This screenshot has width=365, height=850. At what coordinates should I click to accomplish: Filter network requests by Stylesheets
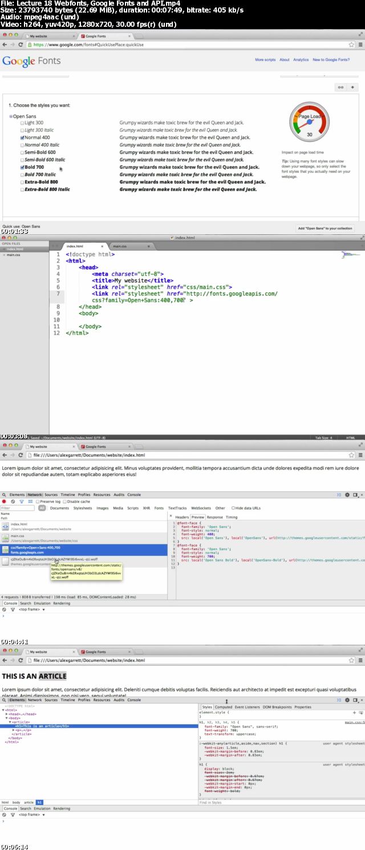tap(83, 508)
